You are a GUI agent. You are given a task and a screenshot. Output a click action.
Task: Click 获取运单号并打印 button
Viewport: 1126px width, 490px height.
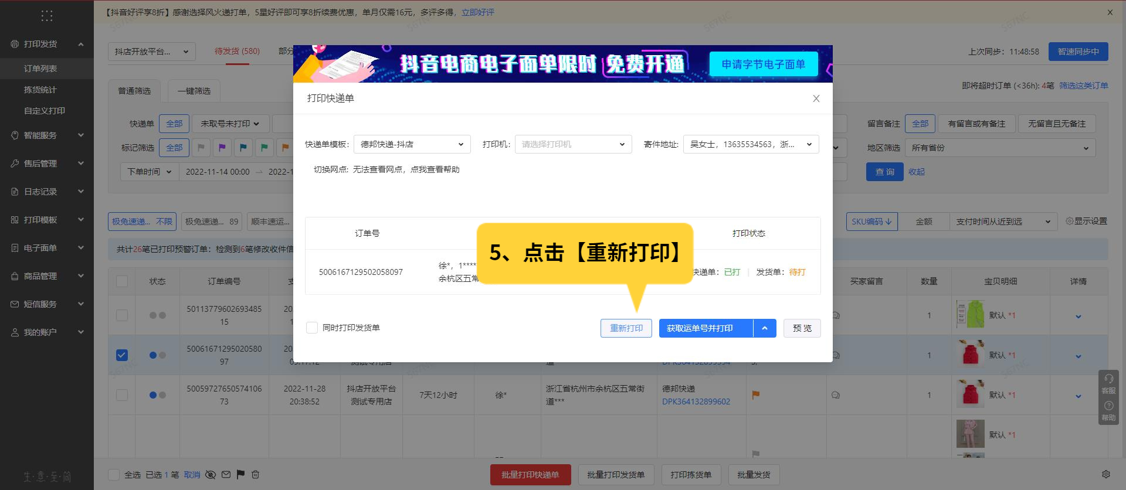tap(706, 328)
